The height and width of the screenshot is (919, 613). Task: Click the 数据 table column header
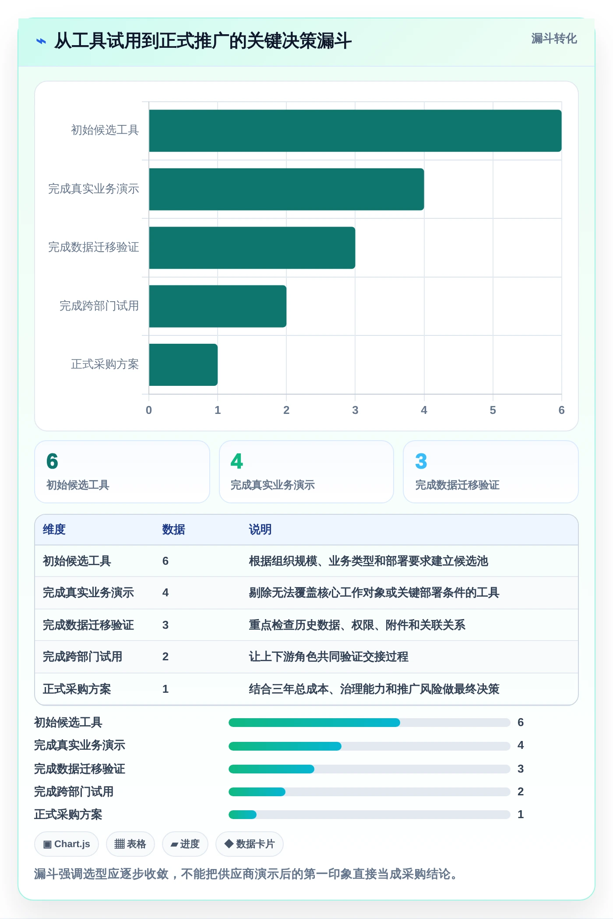tap(174, 530)
